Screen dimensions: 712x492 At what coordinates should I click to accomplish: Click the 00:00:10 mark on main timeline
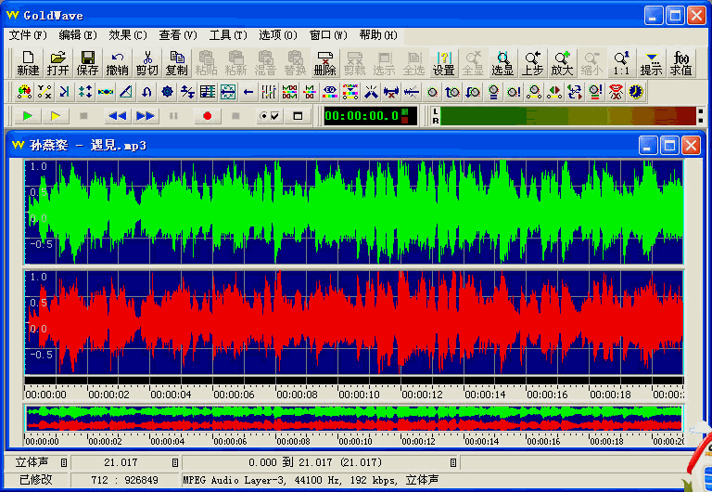359,395
